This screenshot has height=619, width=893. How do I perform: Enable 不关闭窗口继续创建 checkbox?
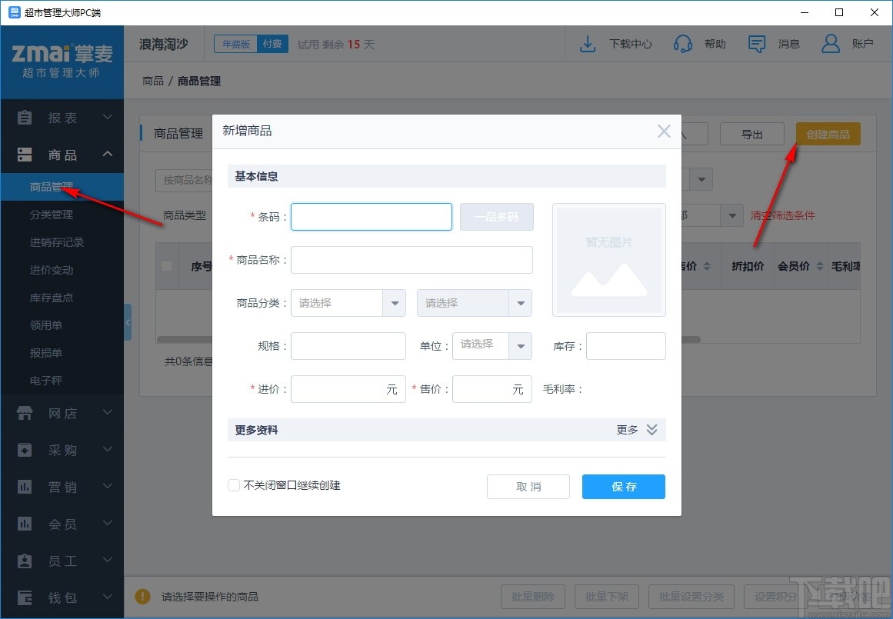[233, 485]
